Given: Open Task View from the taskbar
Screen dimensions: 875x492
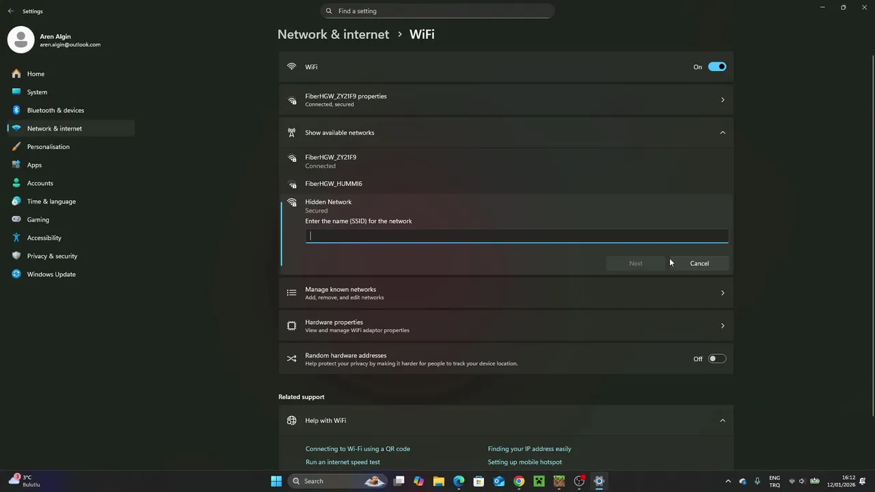Looking at the screenshot, I should pyautogui.click(x=399, y=481).
